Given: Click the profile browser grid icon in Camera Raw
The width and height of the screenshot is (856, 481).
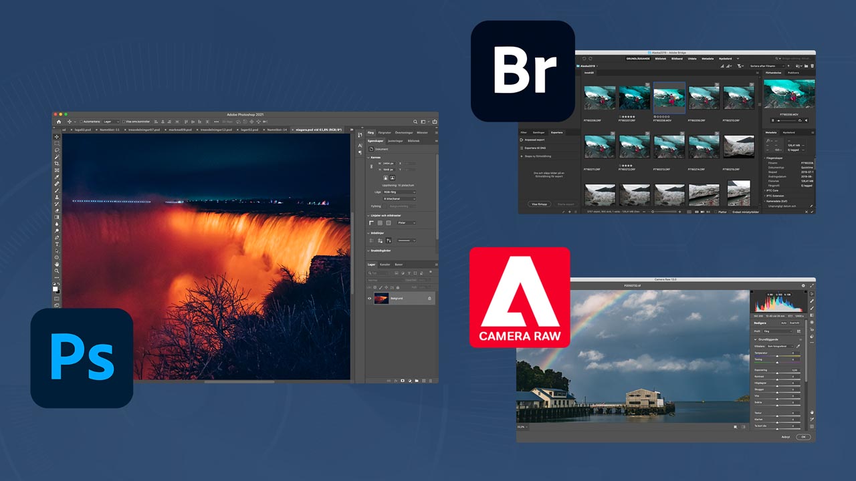Looking at the screenshot, I should pos(798,331).
